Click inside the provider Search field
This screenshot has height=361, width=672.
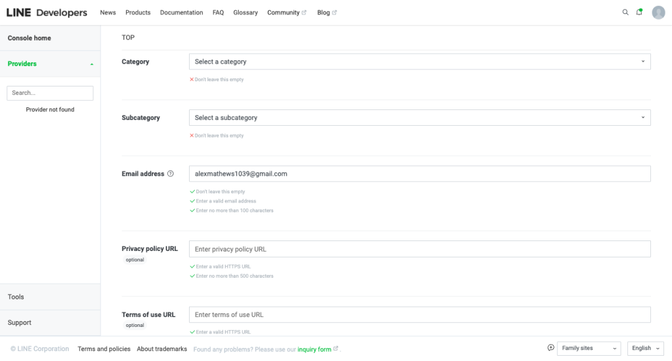coord(50,93)
